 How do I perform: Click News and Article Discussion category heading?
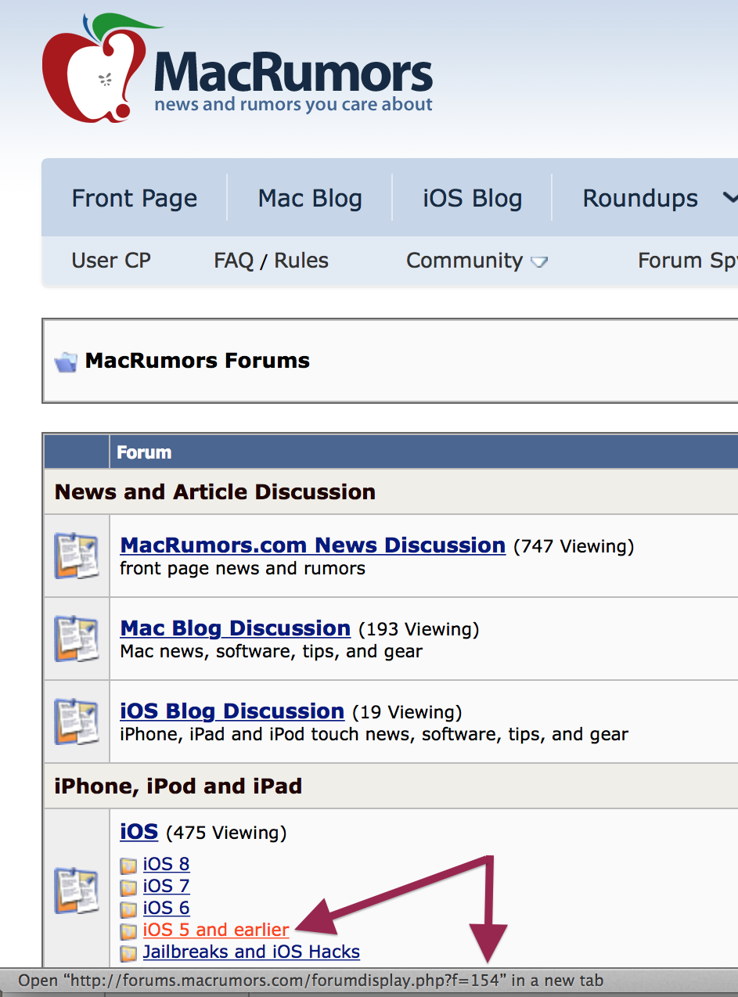pos(215,491)
